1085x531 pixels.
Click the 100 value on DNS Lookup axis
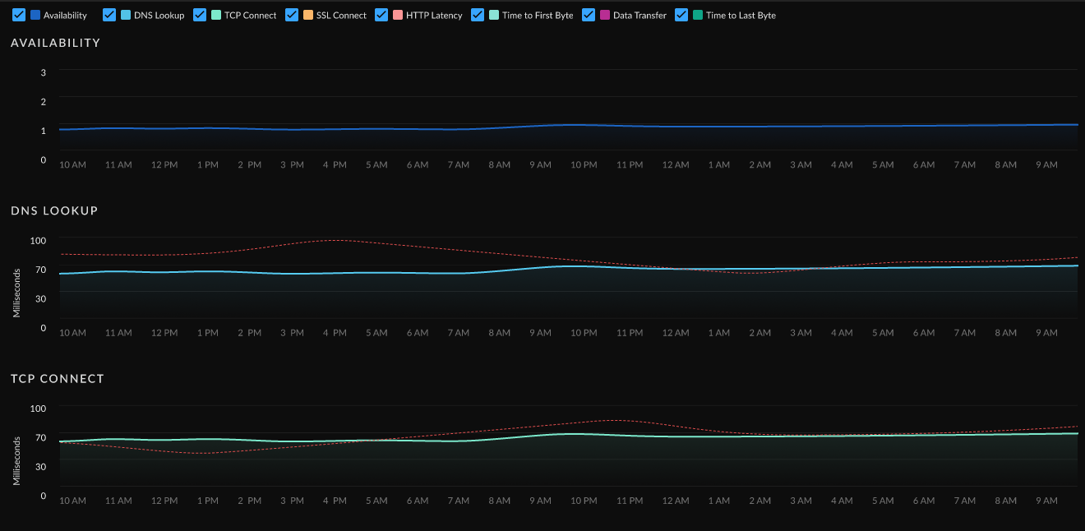click(38, 240)
